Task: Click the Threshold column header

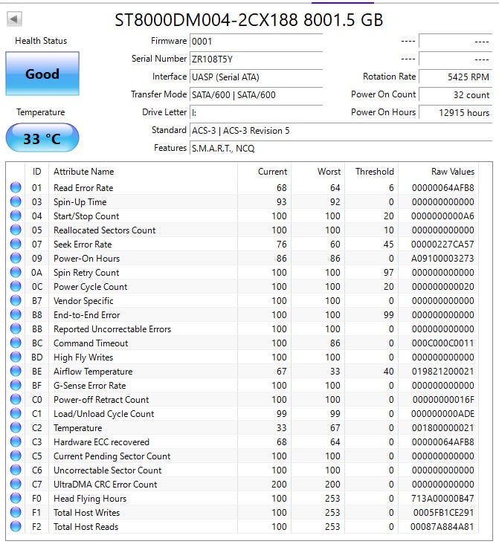Action: [371, 172]
